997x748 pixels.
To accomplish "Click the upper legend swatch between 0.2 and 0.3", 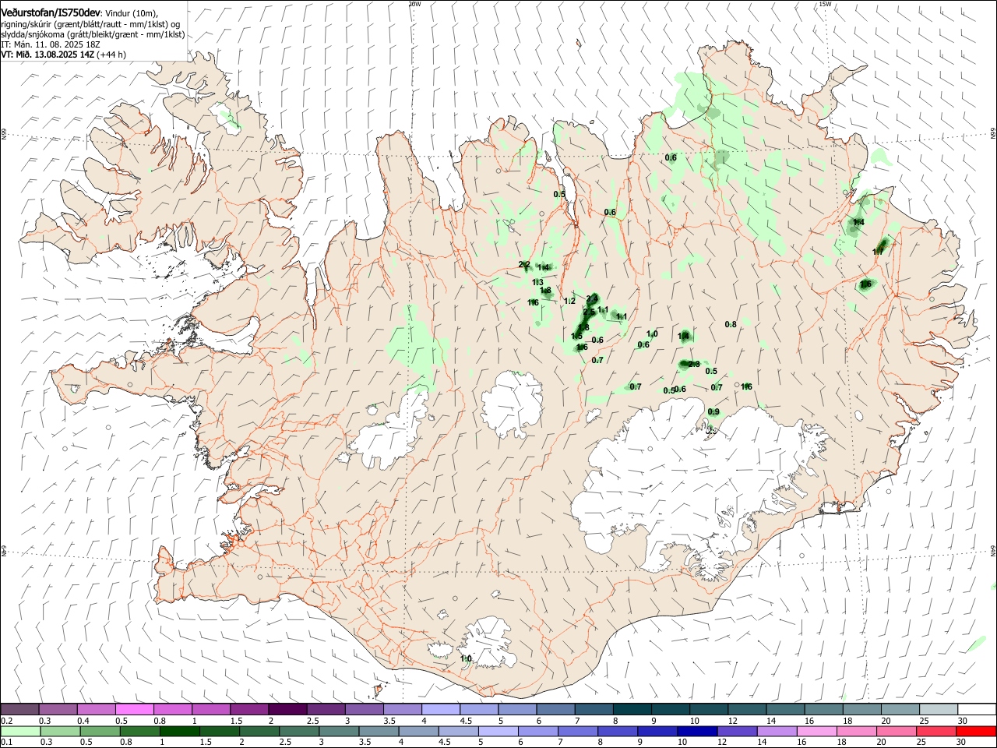I will (19, 710).
